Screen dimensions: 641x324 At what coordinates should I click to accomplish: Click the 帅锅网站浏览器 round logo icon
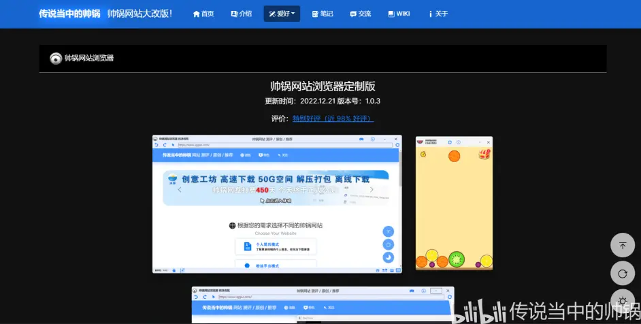pyautogui.click(x=56, y=59)
